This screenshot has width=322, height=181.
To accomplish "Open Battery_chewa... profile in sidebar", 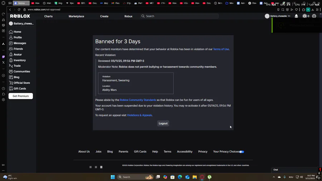I will coord(21,23).
